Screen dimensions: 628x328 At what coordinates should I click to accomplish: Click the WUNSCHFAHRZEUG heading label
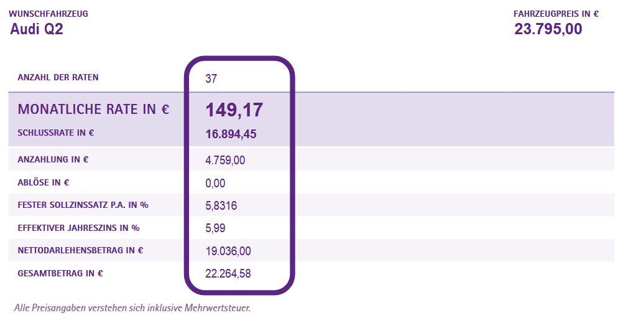point(48,14)
